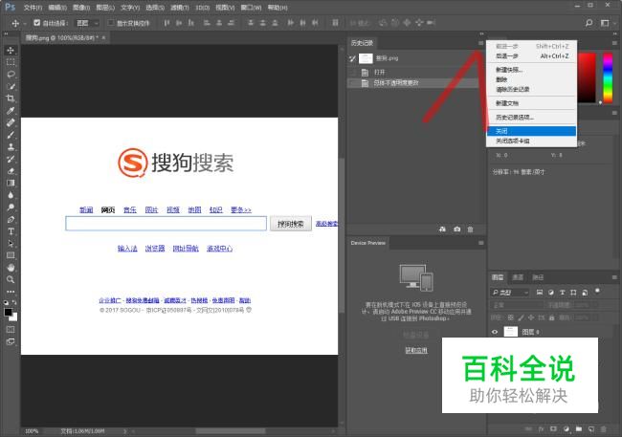Select the Hand tool
The width and height of the screenshot is (622, 437).
tap(11, 268)
